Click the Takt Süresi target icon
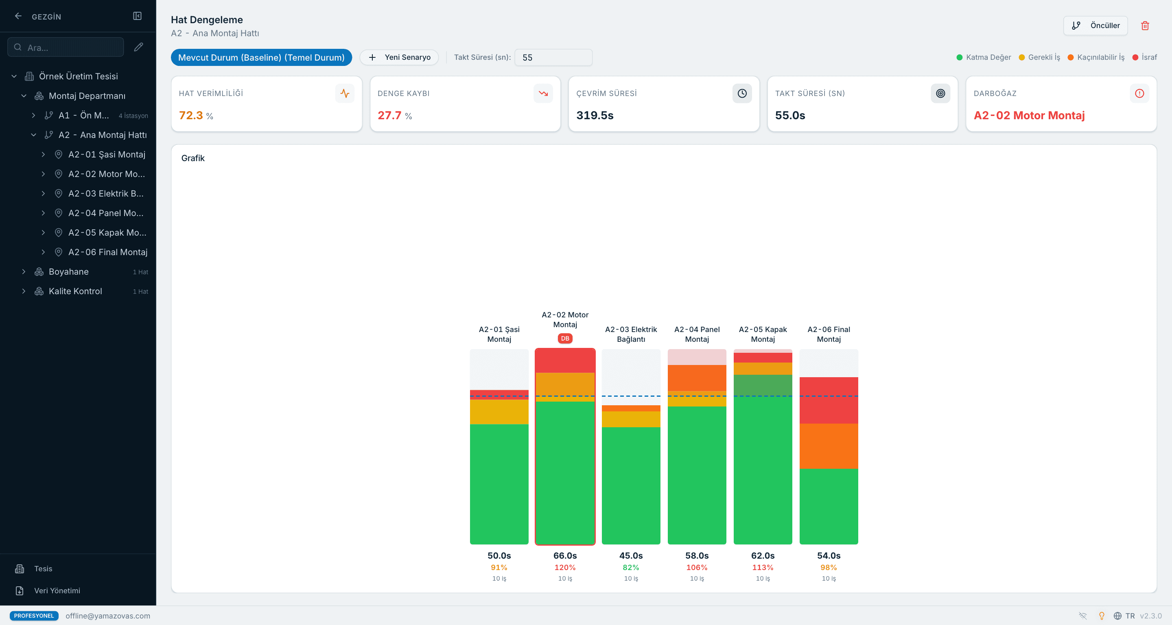The width and height of the screenshot is (1172, 625). (940, 93)
